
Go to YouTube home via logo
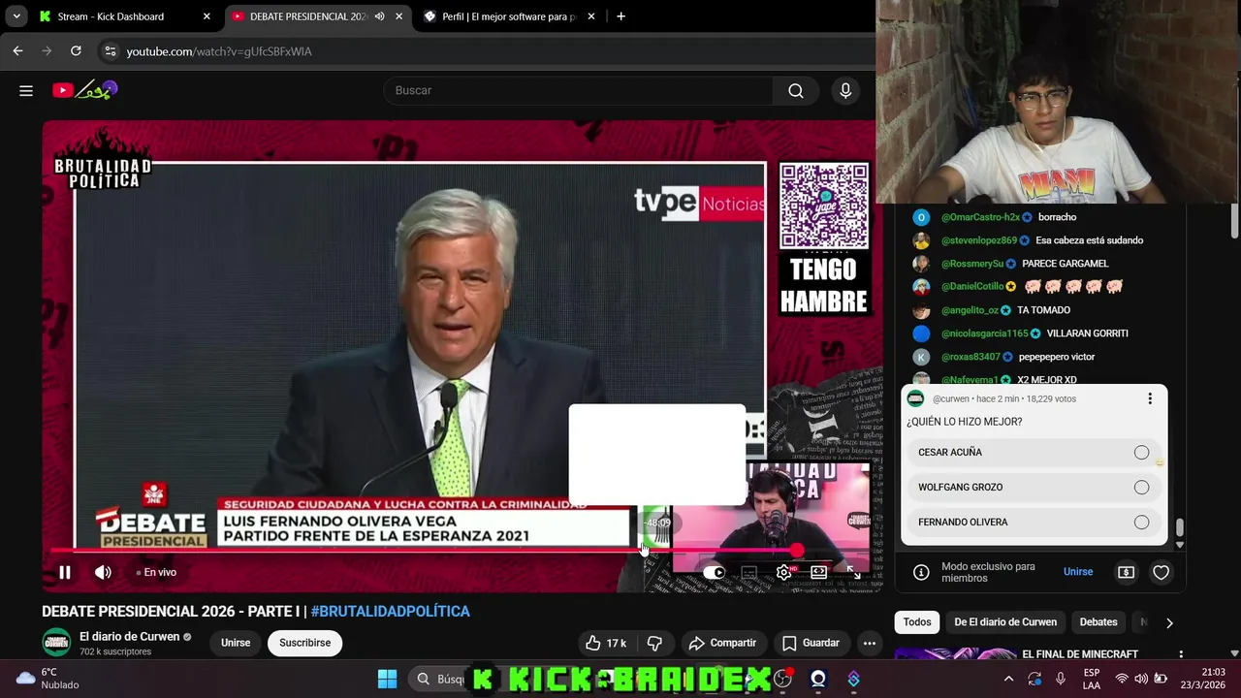pyautogui.click(x=85, y=90)
